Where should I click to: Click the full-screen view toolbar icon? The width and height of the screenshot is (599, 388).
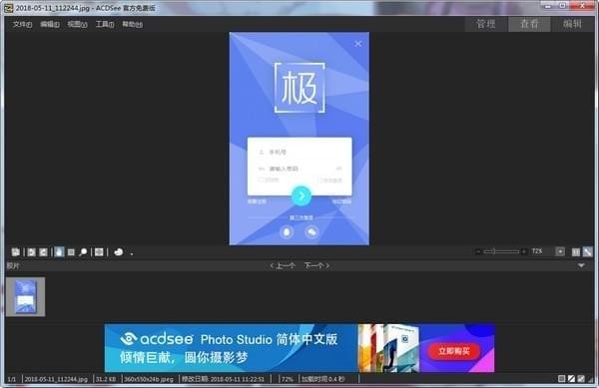pos(99,252)
